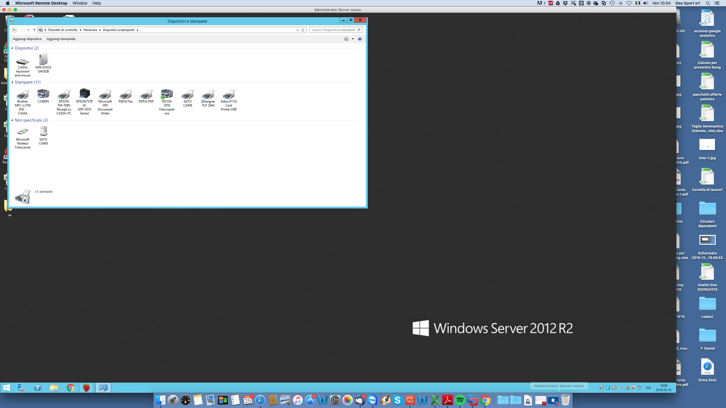Screen dimensions: 726x408
Task: Open the Microsoft Remote Desktop app menu
Action: click(x=41, y=3)
